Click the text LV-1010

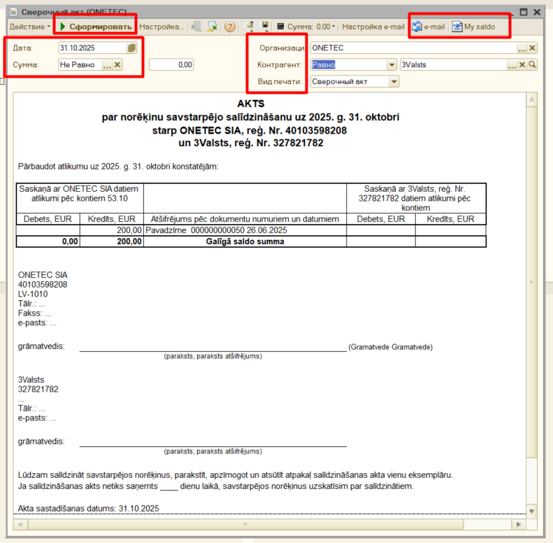click(x=33, y=294)
